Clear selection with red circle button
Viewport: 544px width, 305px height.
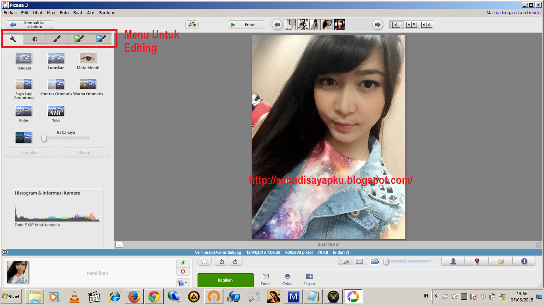tap(183, 272)
